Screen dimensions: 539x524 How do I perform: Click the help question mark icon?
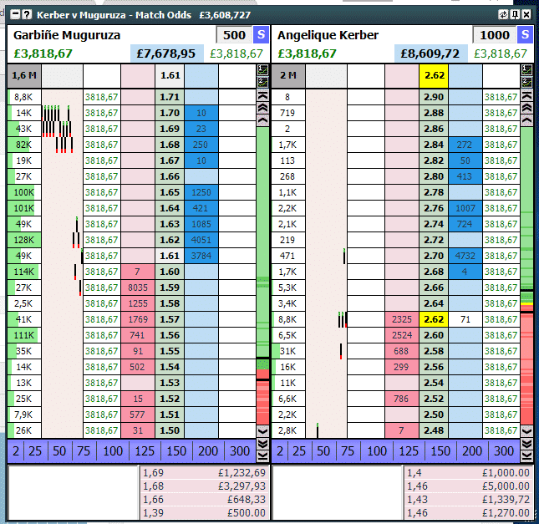[x=27, y=15]
